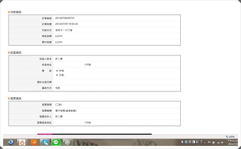
Task: Launch the Paint palette taskbar icon
Action: 68,142
